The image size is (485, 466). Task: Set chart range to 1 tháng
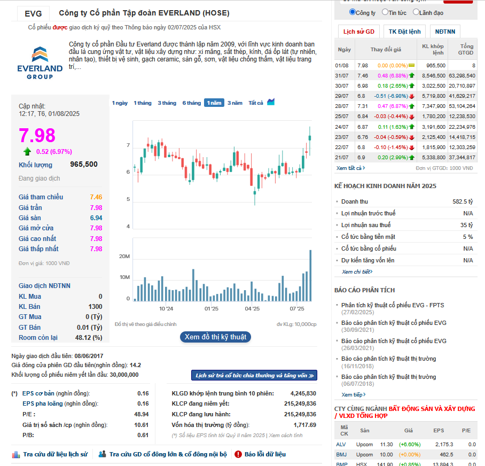click(143, 103)
